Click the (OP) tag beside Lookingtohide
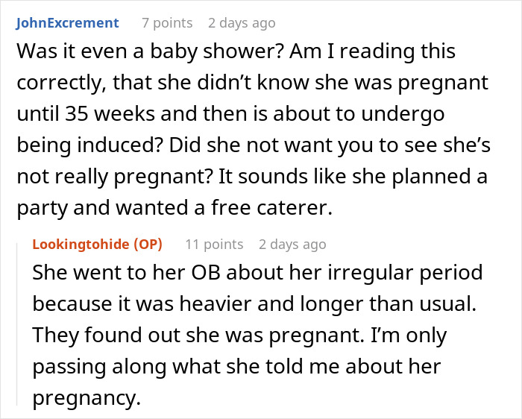The image size is (522, 419). pyautogui.click(x=148, y=244)
